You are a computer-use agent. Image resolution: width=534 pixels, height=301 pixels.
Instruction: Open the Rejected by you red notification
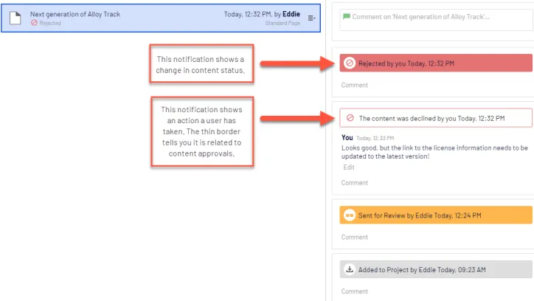436,63
